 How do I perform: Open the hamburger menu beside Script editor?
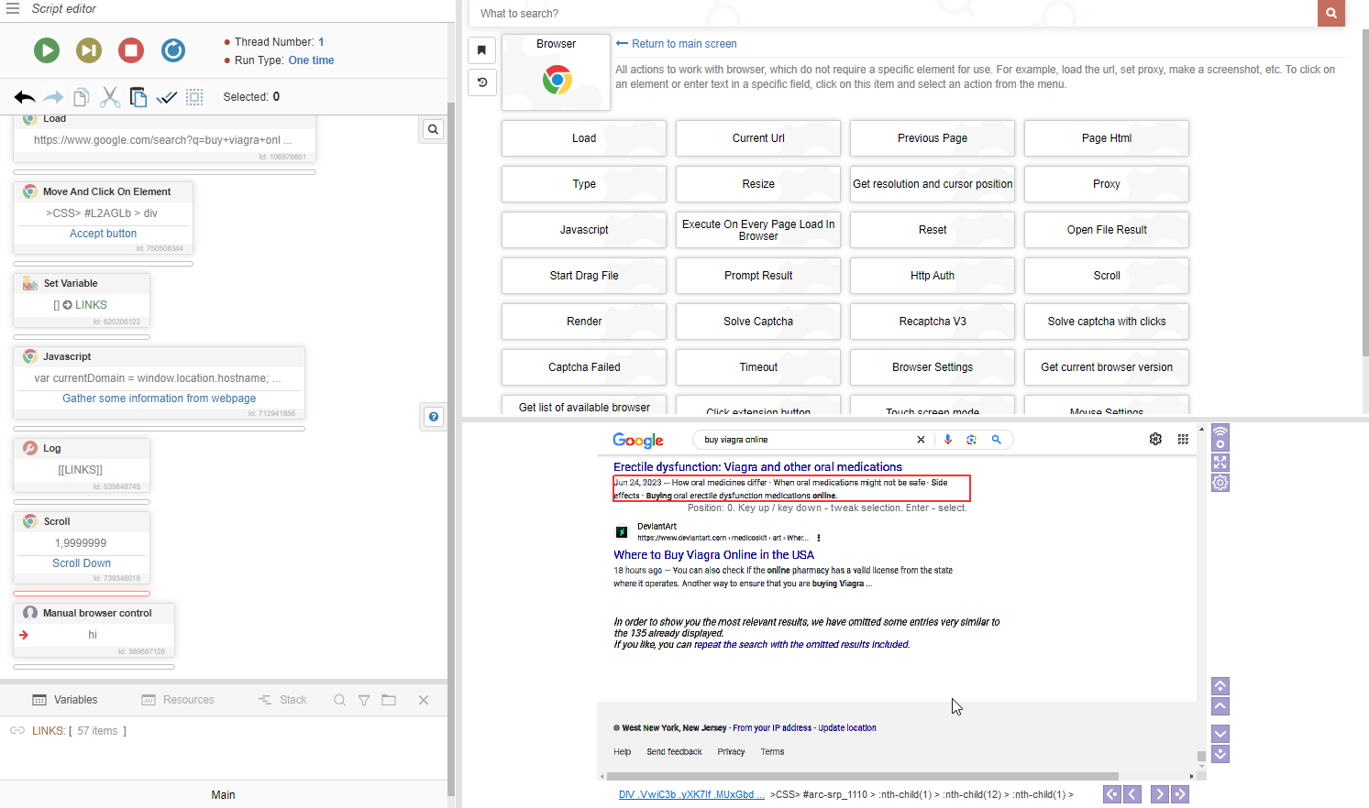click(x=13, y=8)
